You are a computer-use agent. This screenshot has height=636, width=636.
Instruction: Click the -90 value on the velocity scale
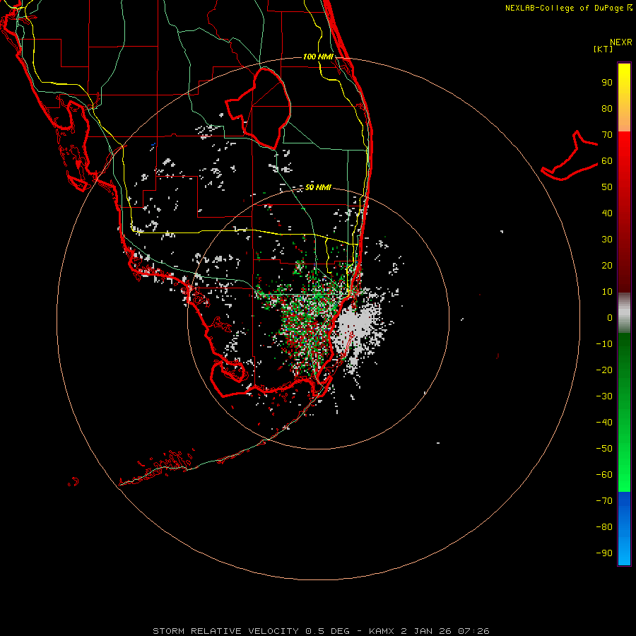click(604, 553)
